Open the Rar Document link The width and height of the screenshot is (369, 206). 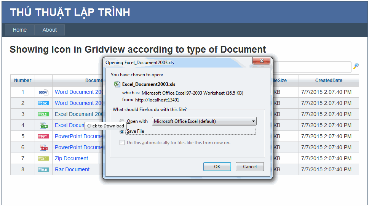pos(72,169)
